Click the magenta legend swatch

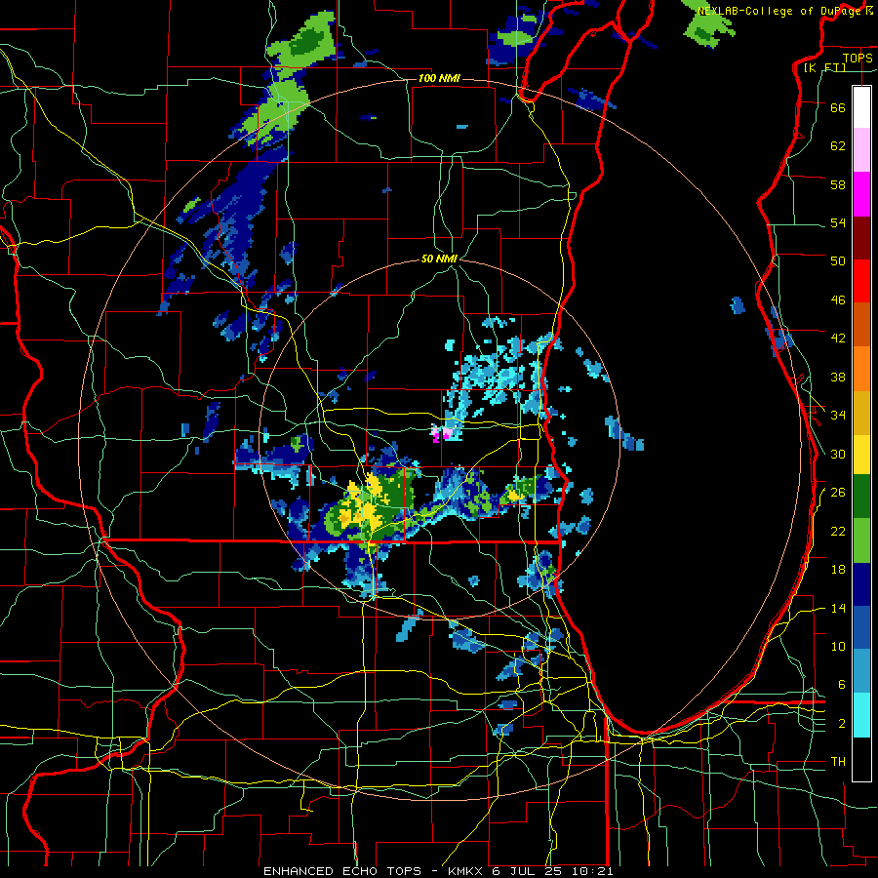click(x=861, y=194)
